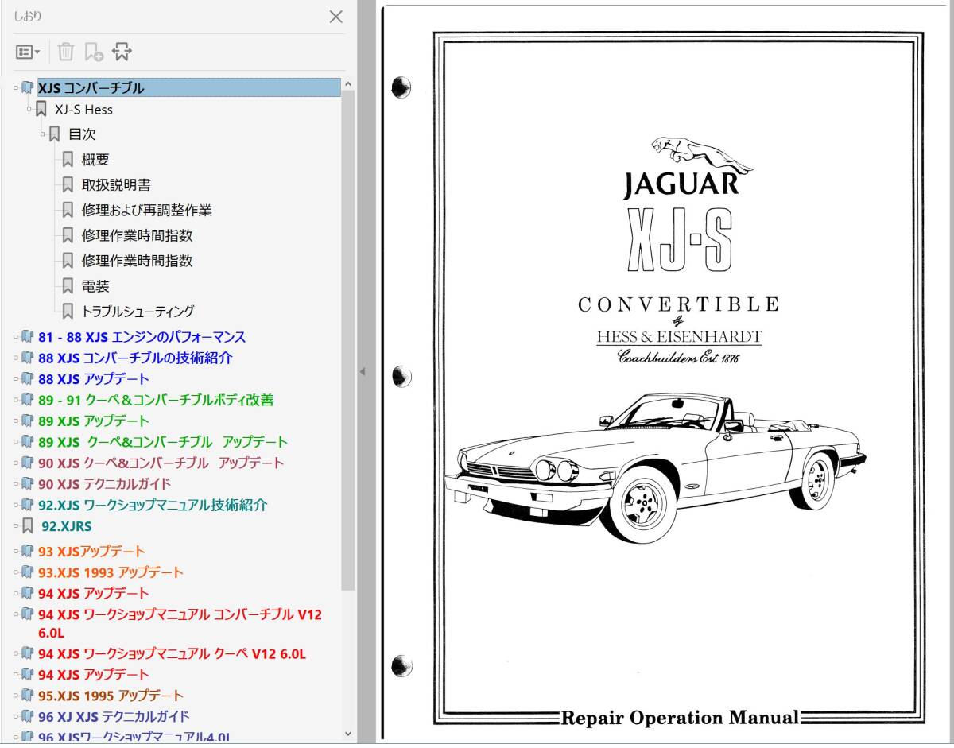This screenshot has width=954, height=748.
Task: Collapse the XJS コンバーチブル bookmark
Action: [x=16, y=87]
